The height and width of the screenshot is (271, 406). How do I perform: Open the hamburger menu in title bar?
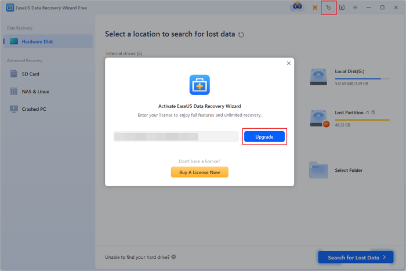pos(355,8)
